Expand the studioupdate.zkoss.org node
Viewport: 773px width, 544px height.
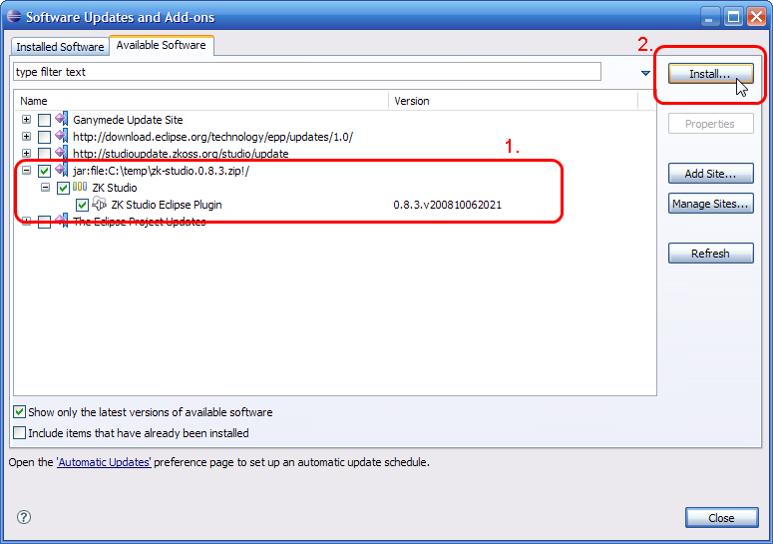(x=27, y=153)
